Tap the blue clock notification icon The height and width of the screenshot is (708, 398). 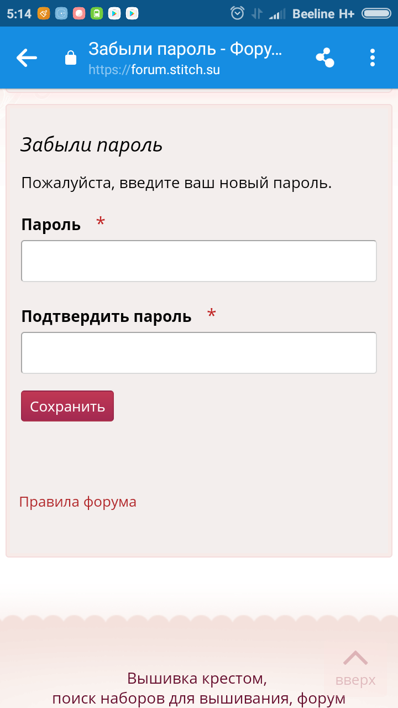click(x=61, y=13)
